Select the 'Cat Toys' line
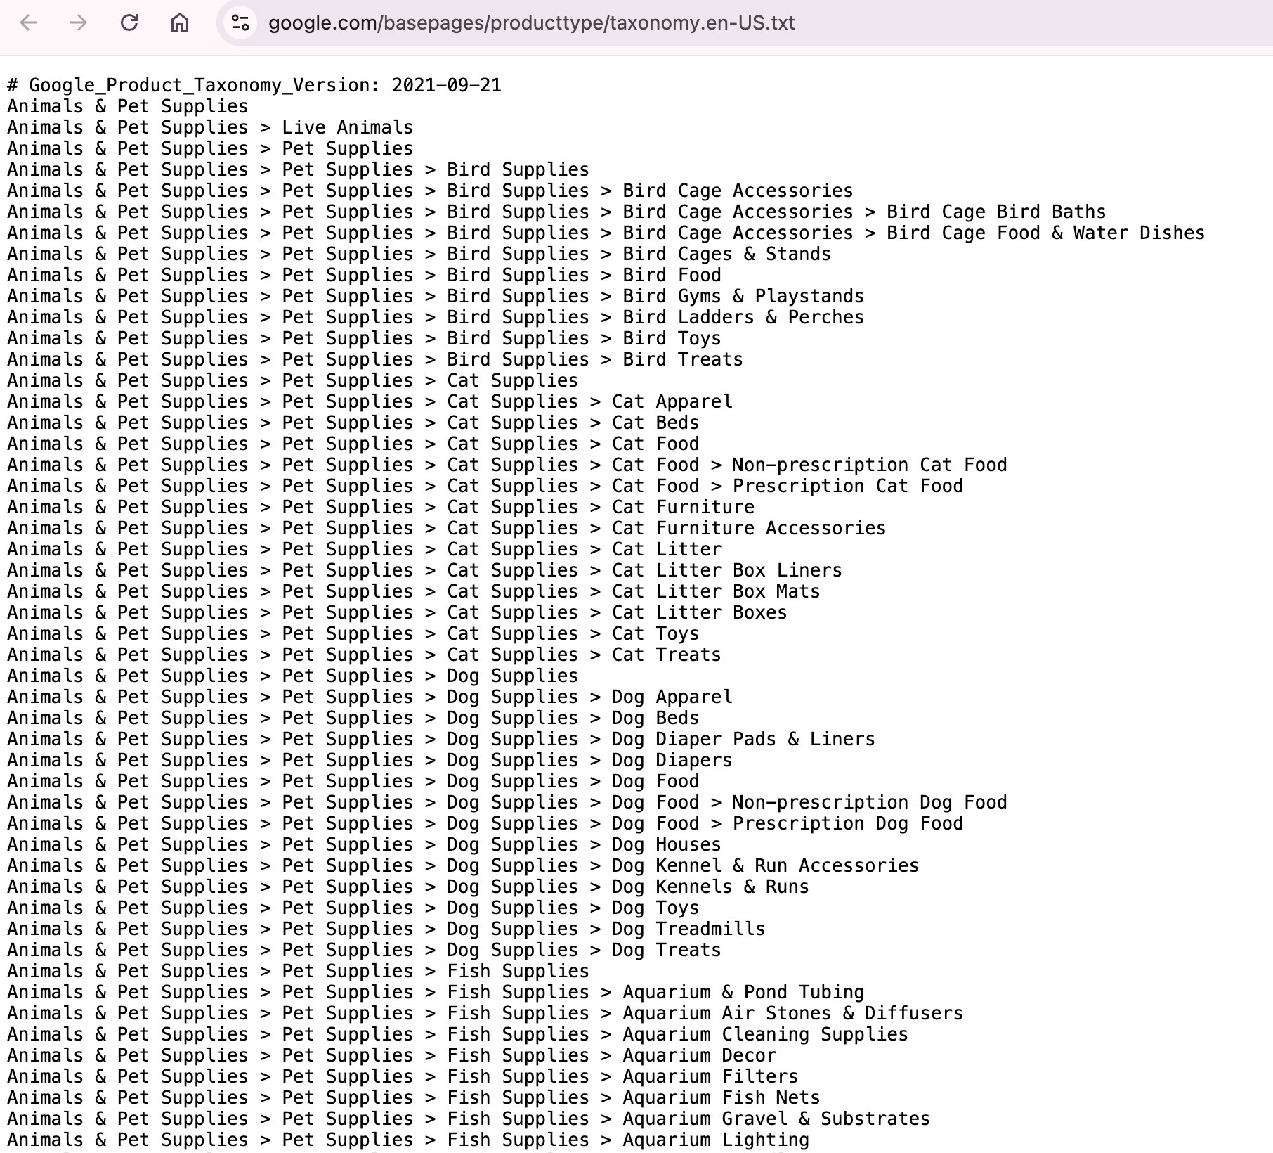Screen dimensions: 1273x1153 (x=353, y=633)
